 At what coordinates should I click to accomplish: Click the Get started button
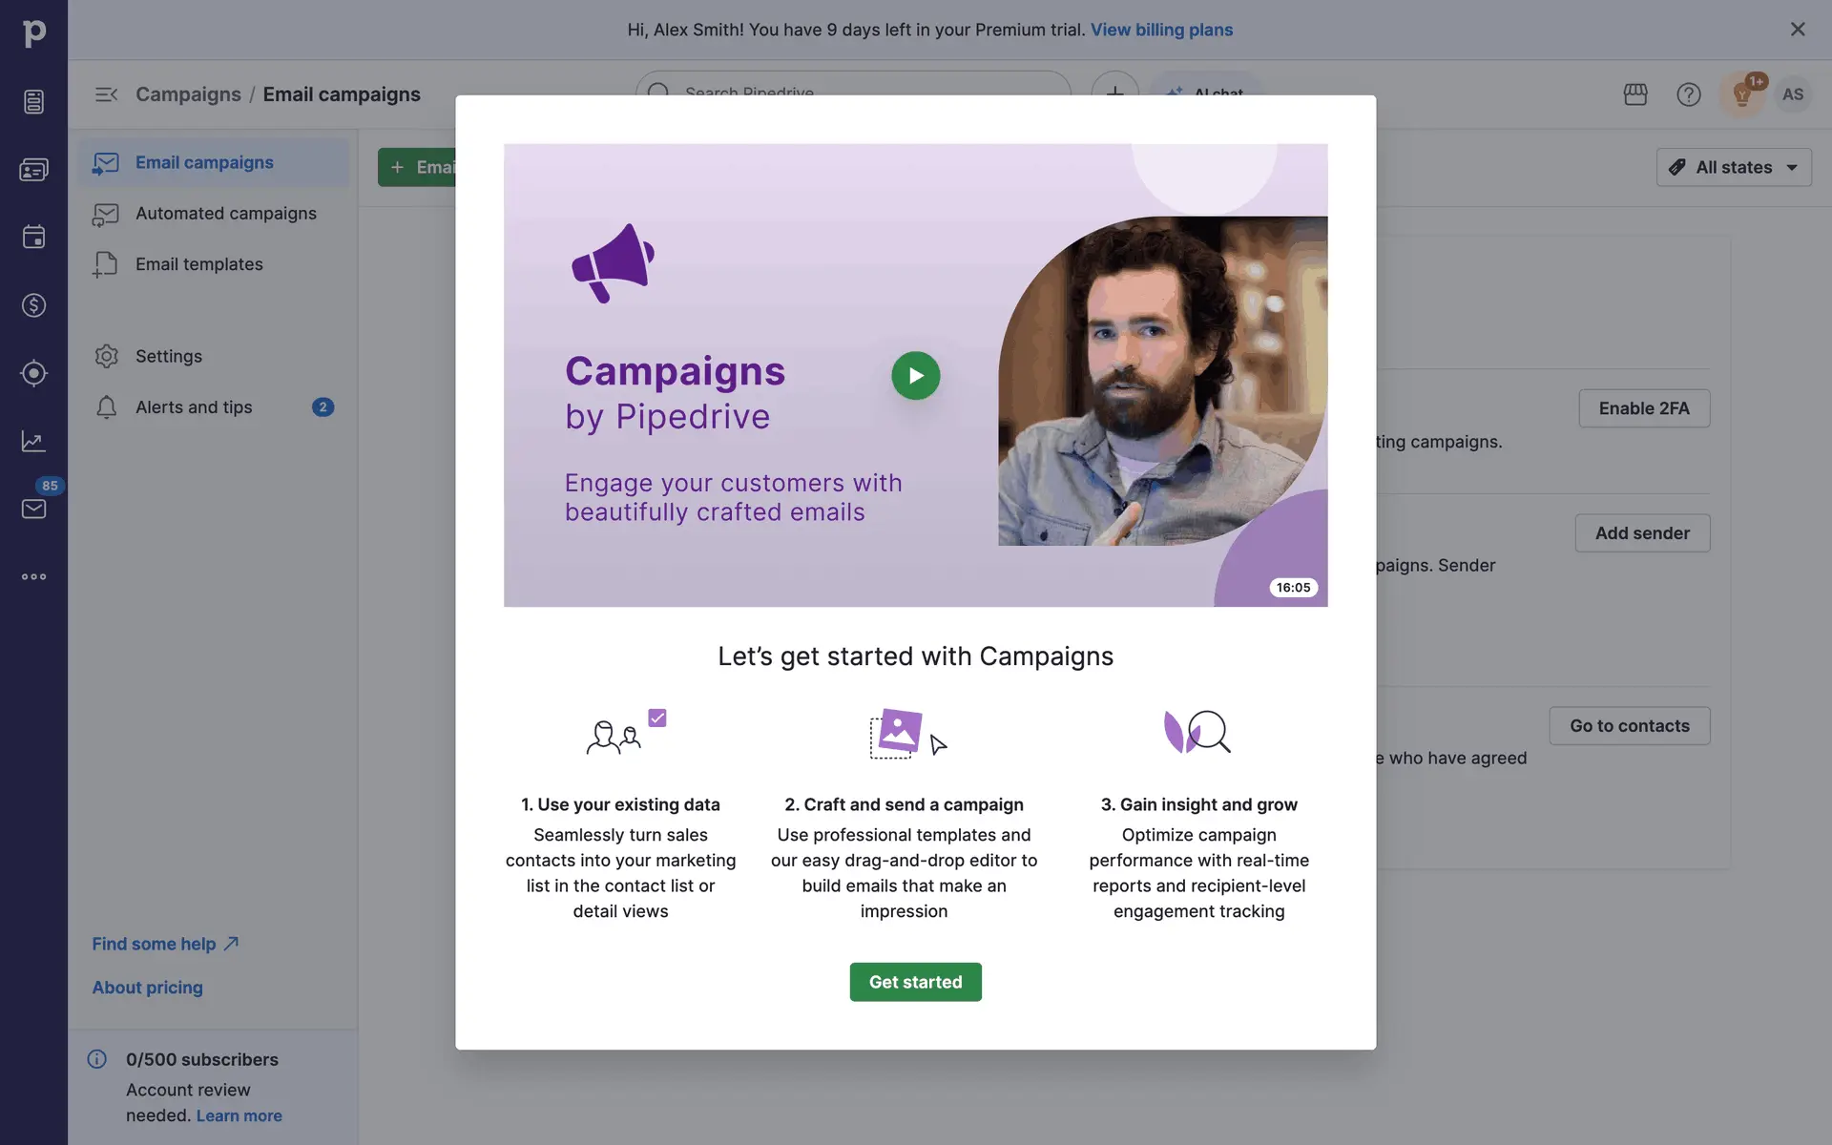(x=915, y=982)
